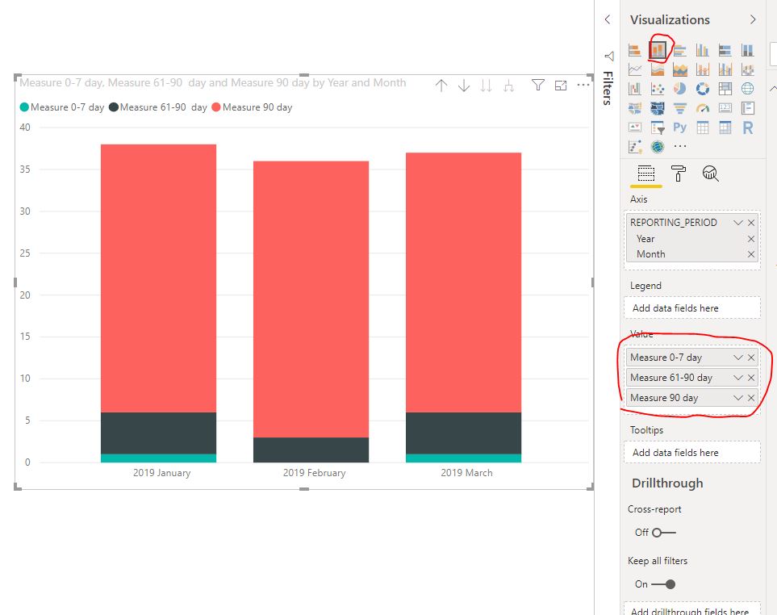The height and width of the screenshot is (615, 777).
Task: Pick the 100% stacked bar chart visual
Action: pos(725,50)
